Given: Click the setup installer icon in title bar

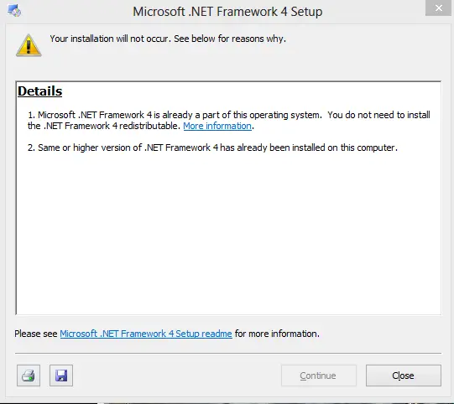Looking at the screenshot, I should coord(14,11).
